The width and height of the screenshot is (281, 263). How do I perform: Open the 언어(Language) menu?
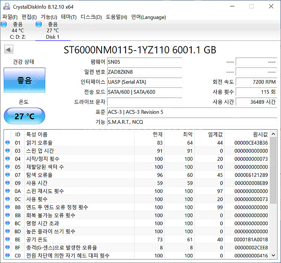coord(149,17)
